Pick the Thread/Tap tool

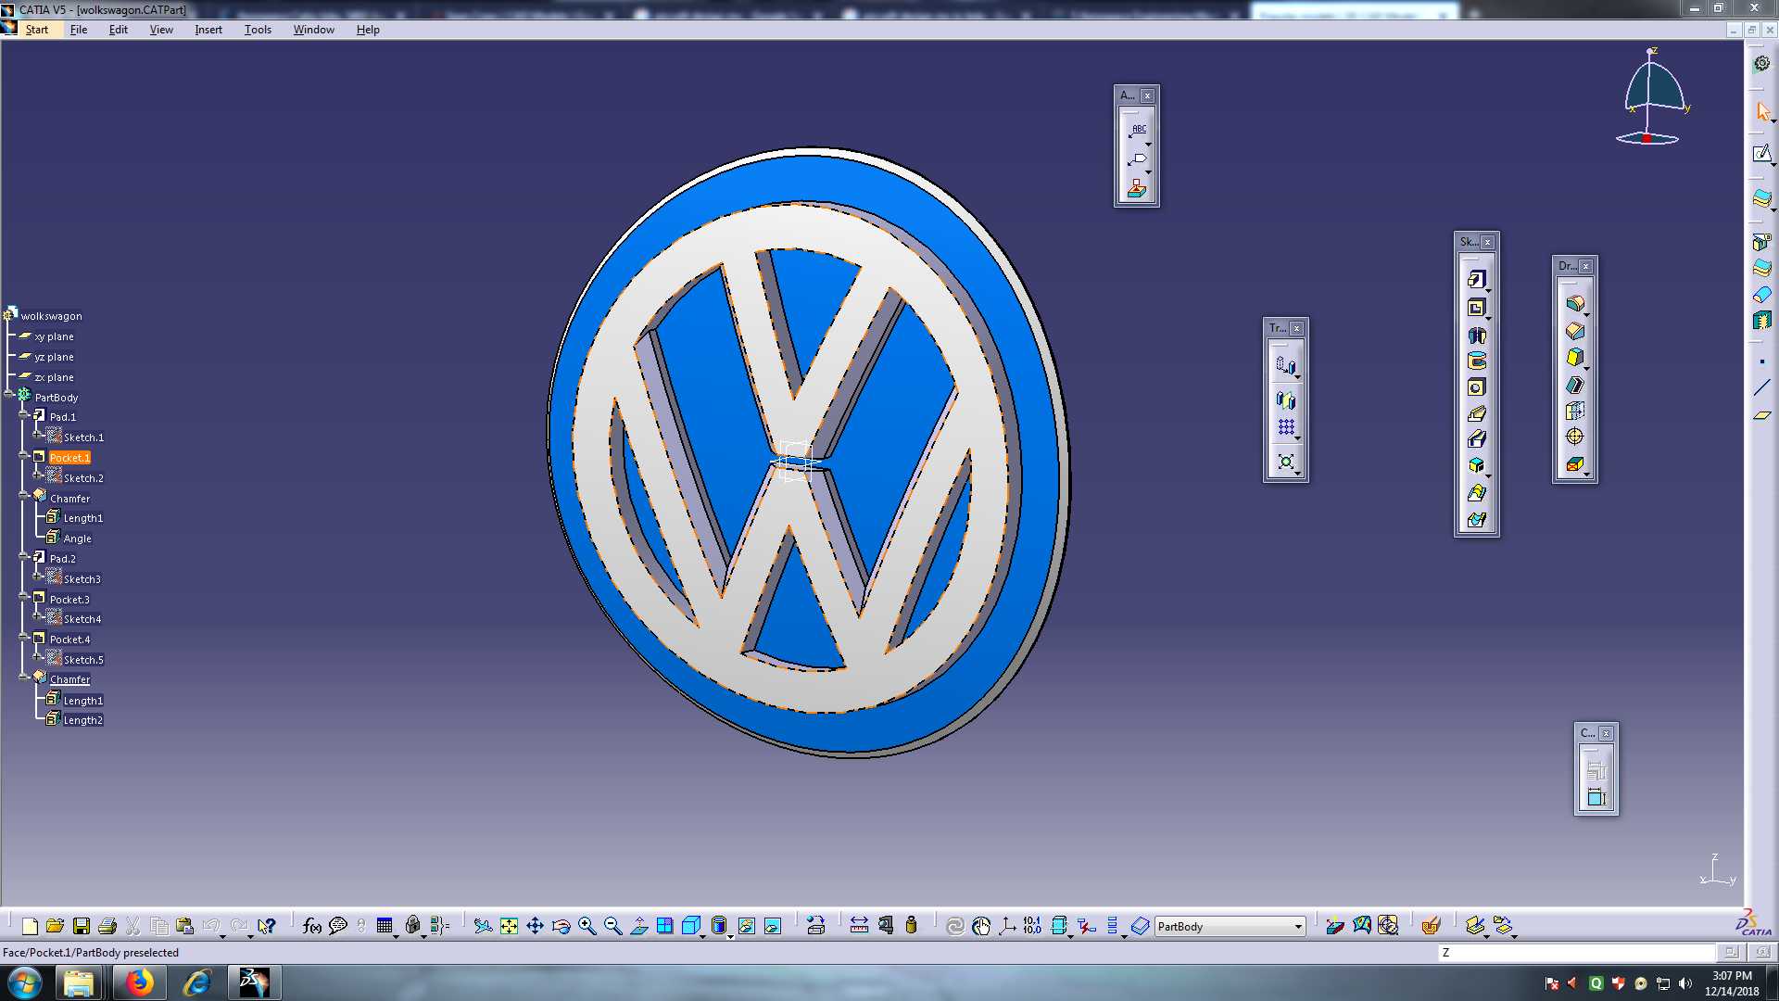pyautogui.click(x=1575, y=437)
